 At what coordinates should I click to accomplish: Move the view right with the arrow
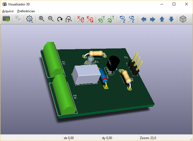(153, 19)
